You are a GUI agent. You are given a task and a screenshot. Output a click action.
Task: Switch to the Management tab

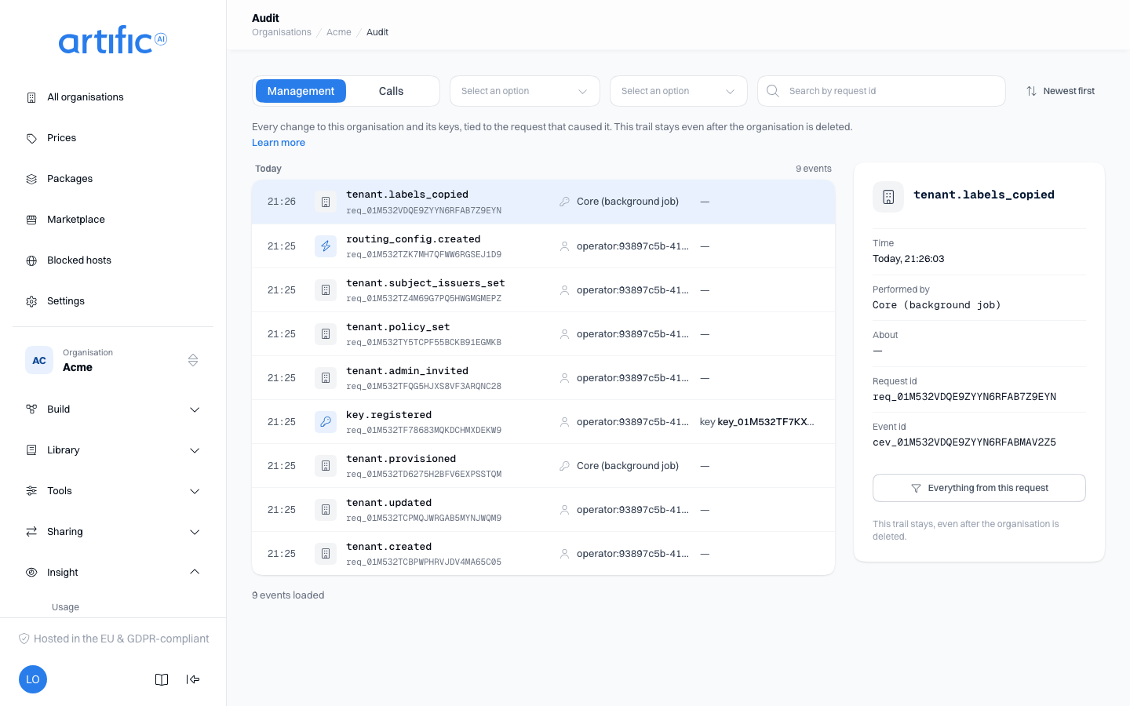301,91
